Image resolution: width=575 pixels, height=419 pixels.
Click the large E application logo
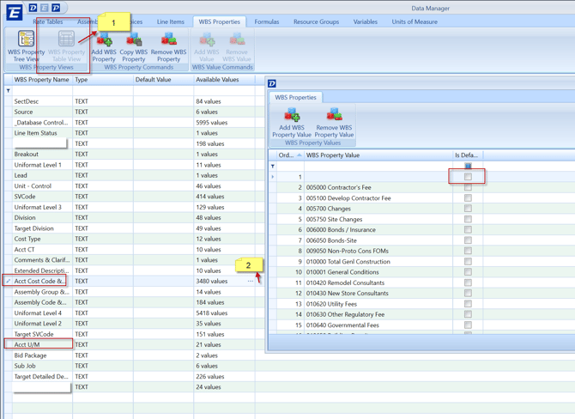pos(14,12)
